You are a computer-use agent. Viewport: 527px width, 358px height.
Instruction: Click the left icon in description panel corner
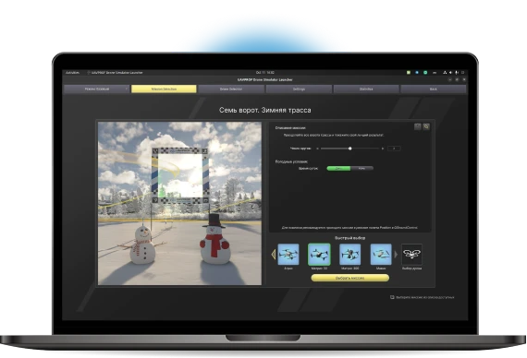point(417,126)
